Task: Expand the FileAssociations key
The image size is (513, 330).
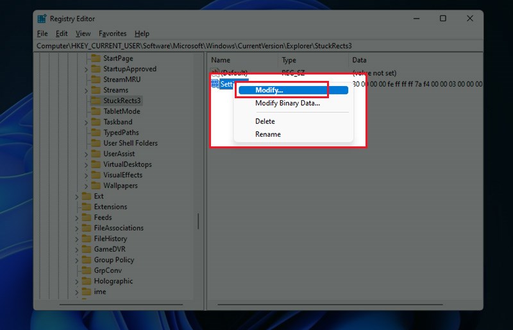Action: point(76,229)
